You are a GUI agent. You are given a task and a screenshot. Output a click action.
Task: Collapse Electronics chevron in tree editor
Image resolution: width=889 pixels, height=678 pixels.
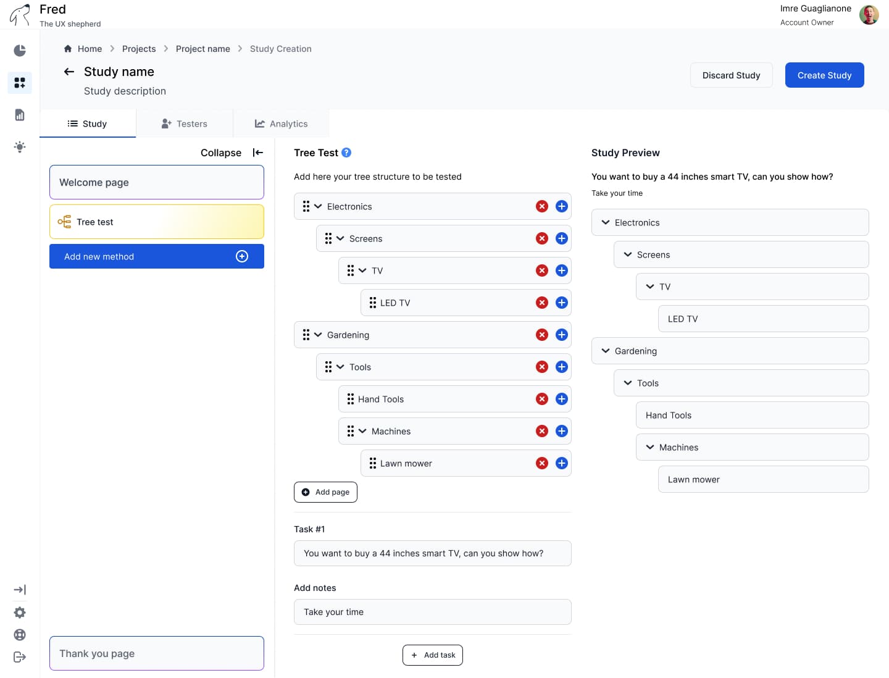318,206
